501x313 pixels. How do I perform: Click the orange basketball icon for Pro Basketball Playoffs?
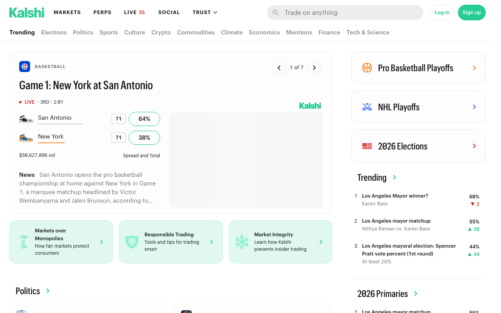click(367, 68)
